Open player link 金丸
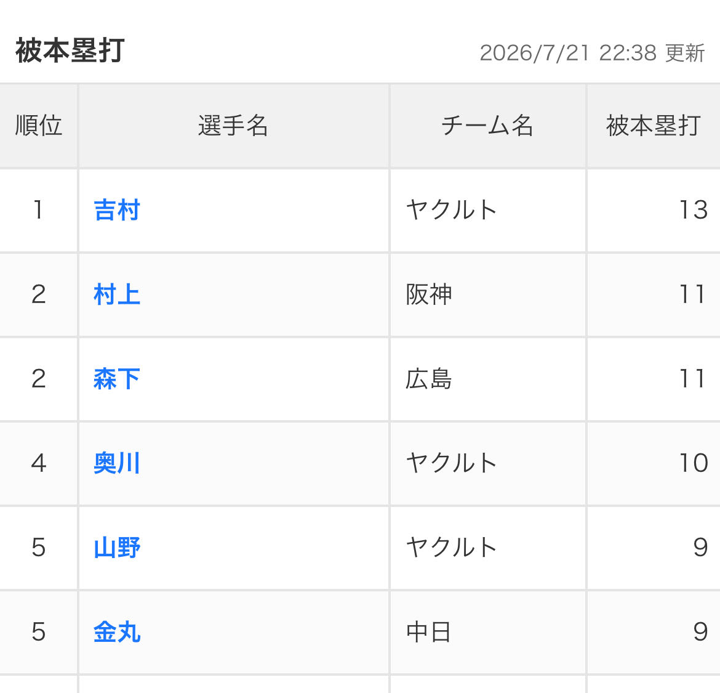Image resolution: width=720 pixels, height=693 pixels. point(117,632)
